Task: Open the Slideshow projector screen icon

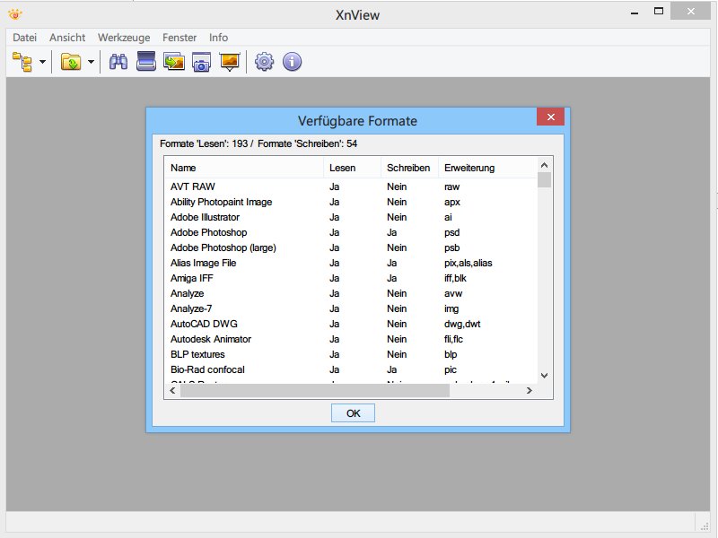Action: click(x=230, y=62)
